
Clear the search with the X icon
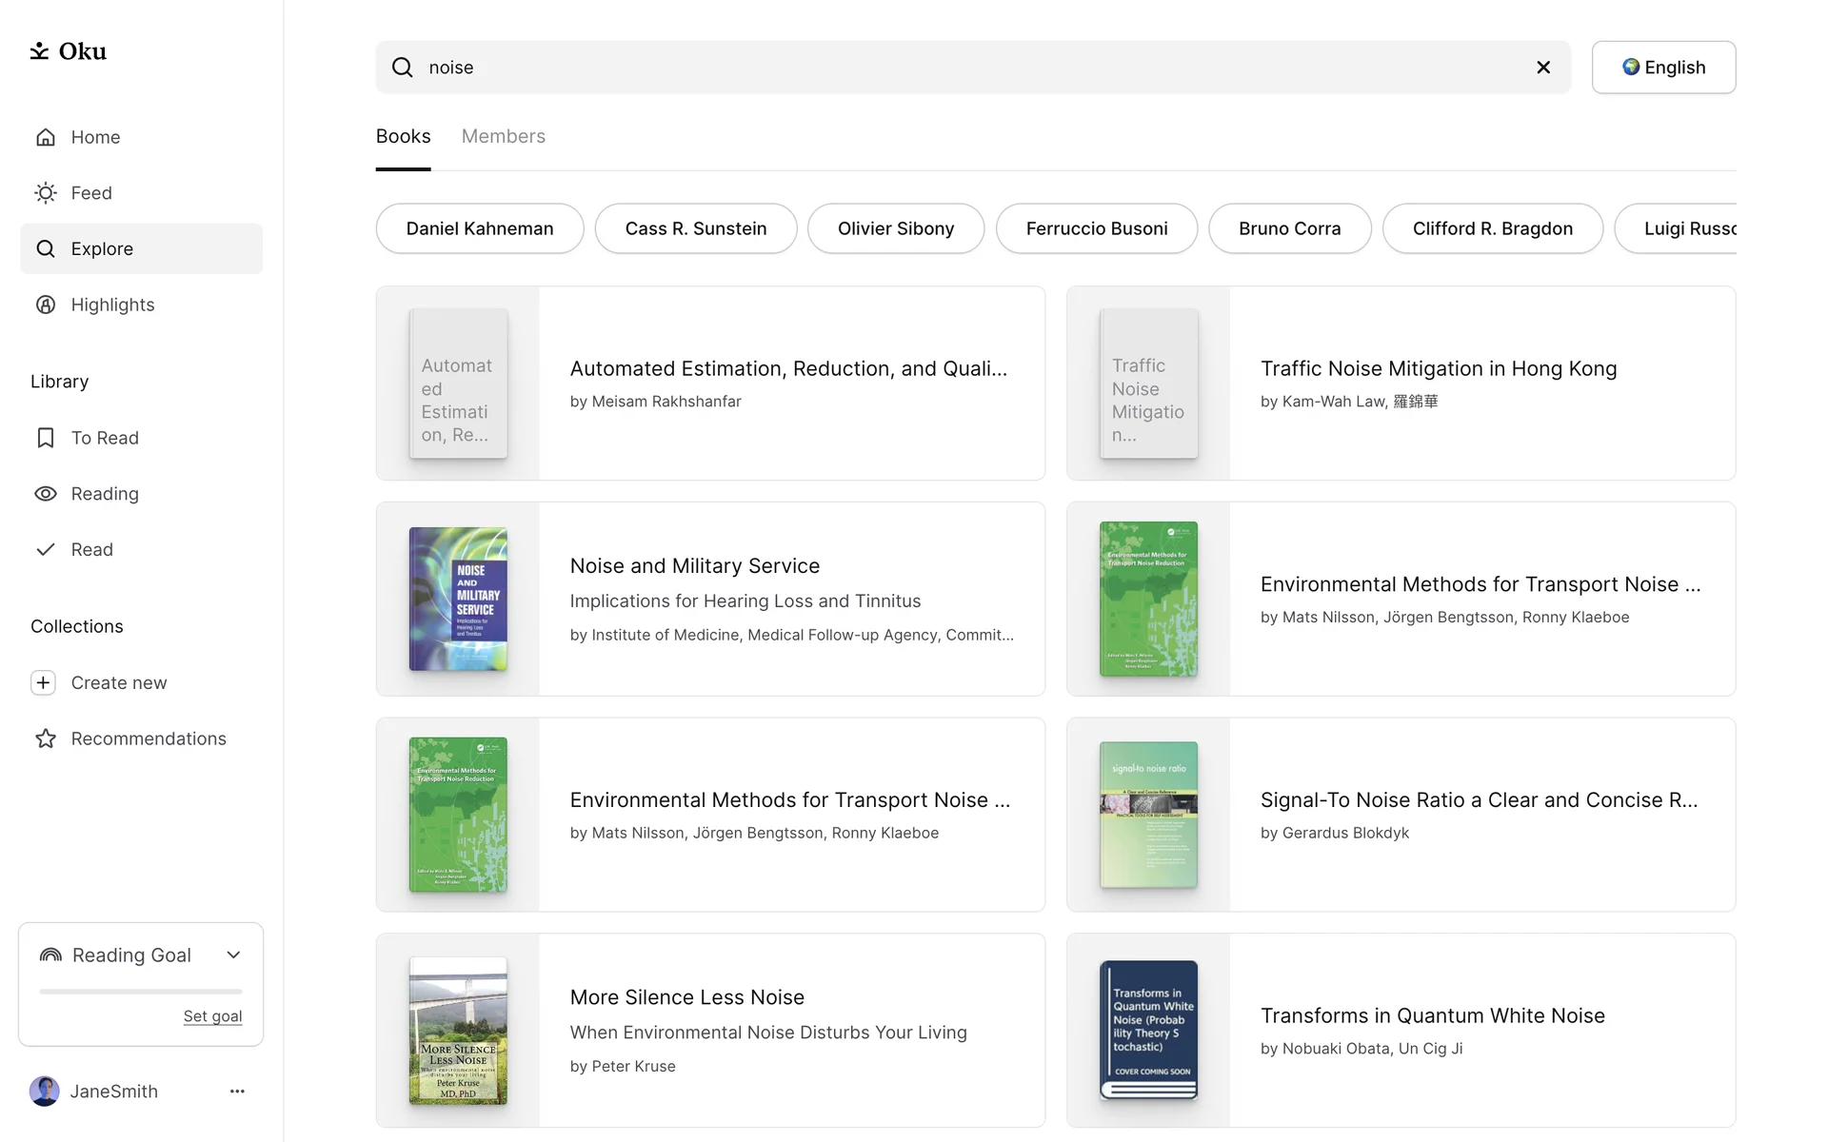(x=1543, y=68)
